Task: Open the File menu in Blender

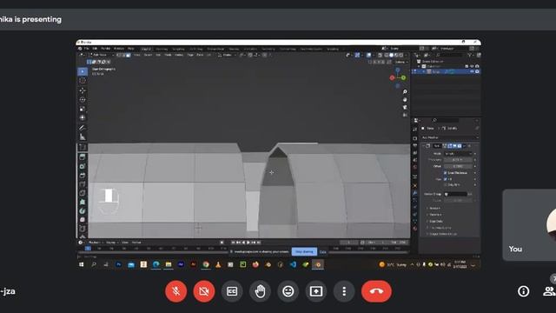Action: 87,49
